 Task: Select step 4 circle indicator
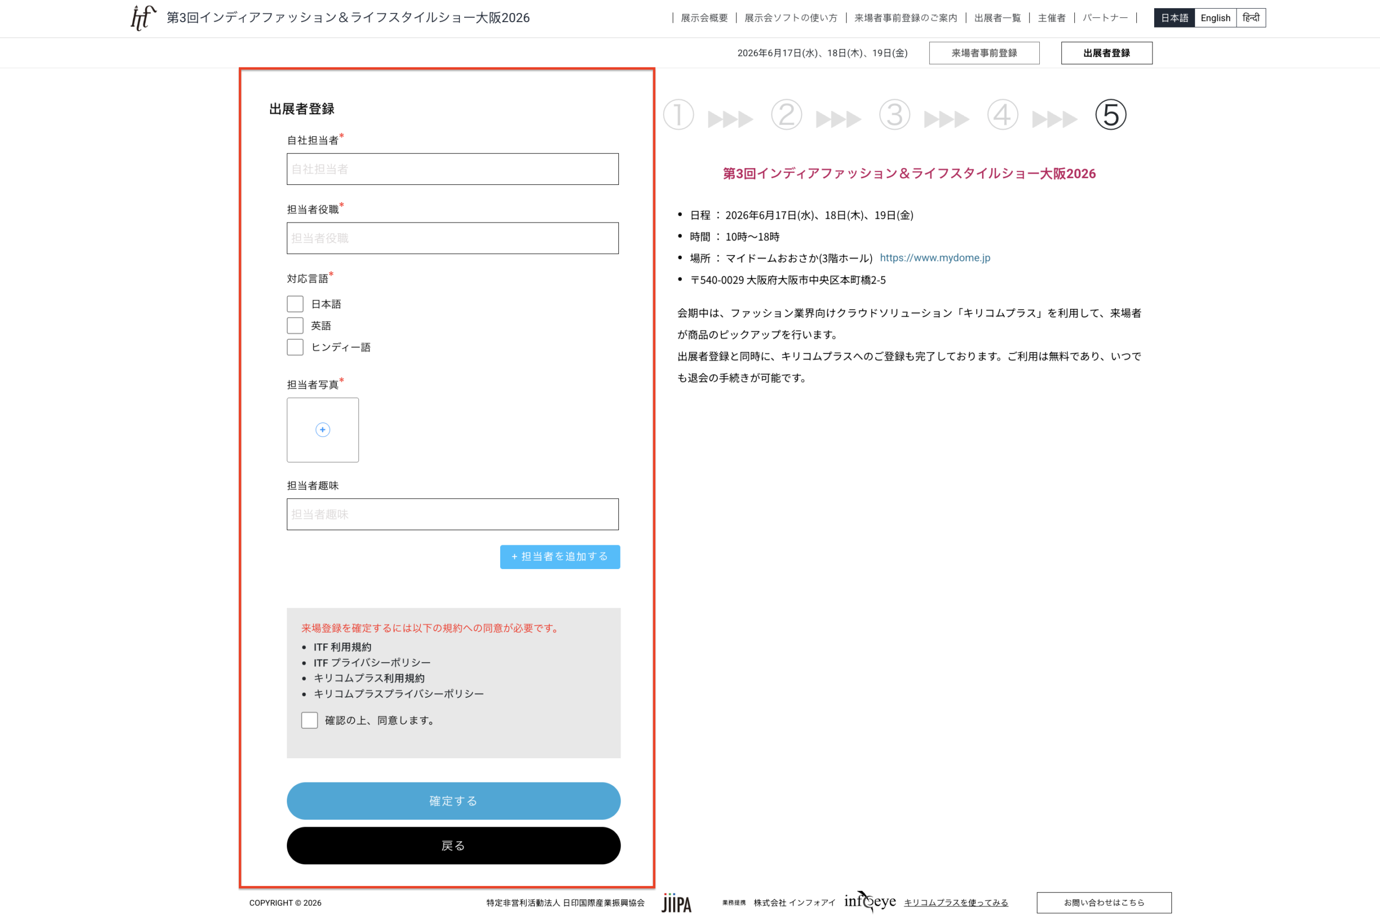pyautogui.click(x=1002, y=115)
